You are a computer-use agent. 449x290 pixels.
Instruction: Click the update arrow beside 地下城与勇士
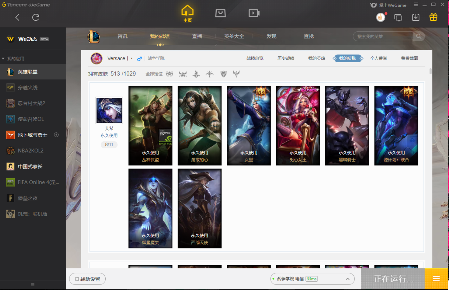[x=56, y=135]
